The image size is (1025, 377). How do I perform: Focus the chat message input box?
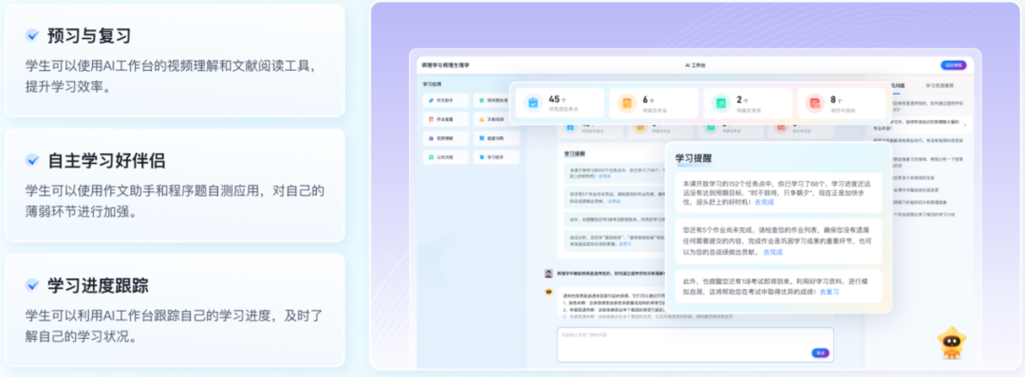point(696,345)
